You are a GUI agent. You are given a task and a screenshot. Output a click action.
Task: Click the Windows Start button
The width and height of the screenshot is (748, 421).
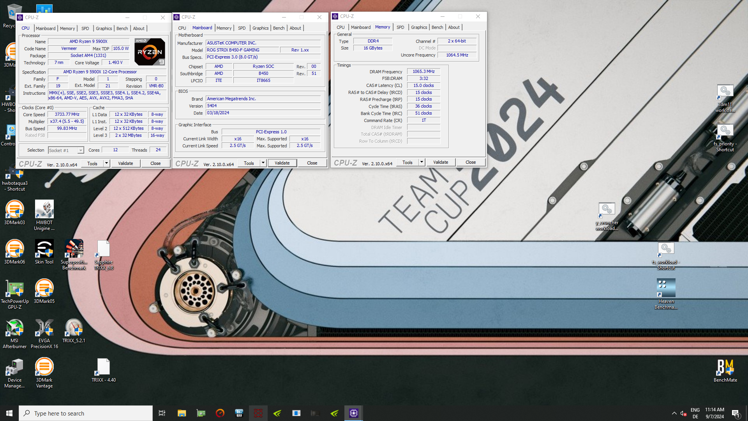click(x=9, y=413)
